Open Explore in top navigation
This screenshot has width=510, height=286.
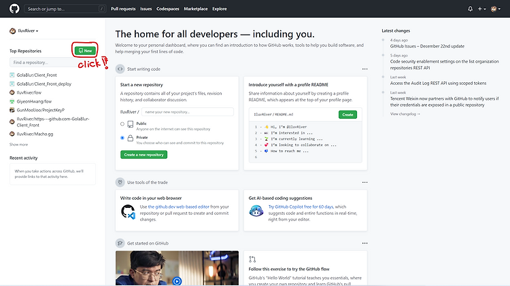click(x=220, y=9)
